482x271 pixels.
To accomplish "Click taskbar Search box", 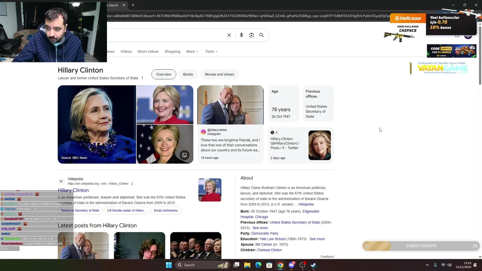I will click(x=203, y=265).
